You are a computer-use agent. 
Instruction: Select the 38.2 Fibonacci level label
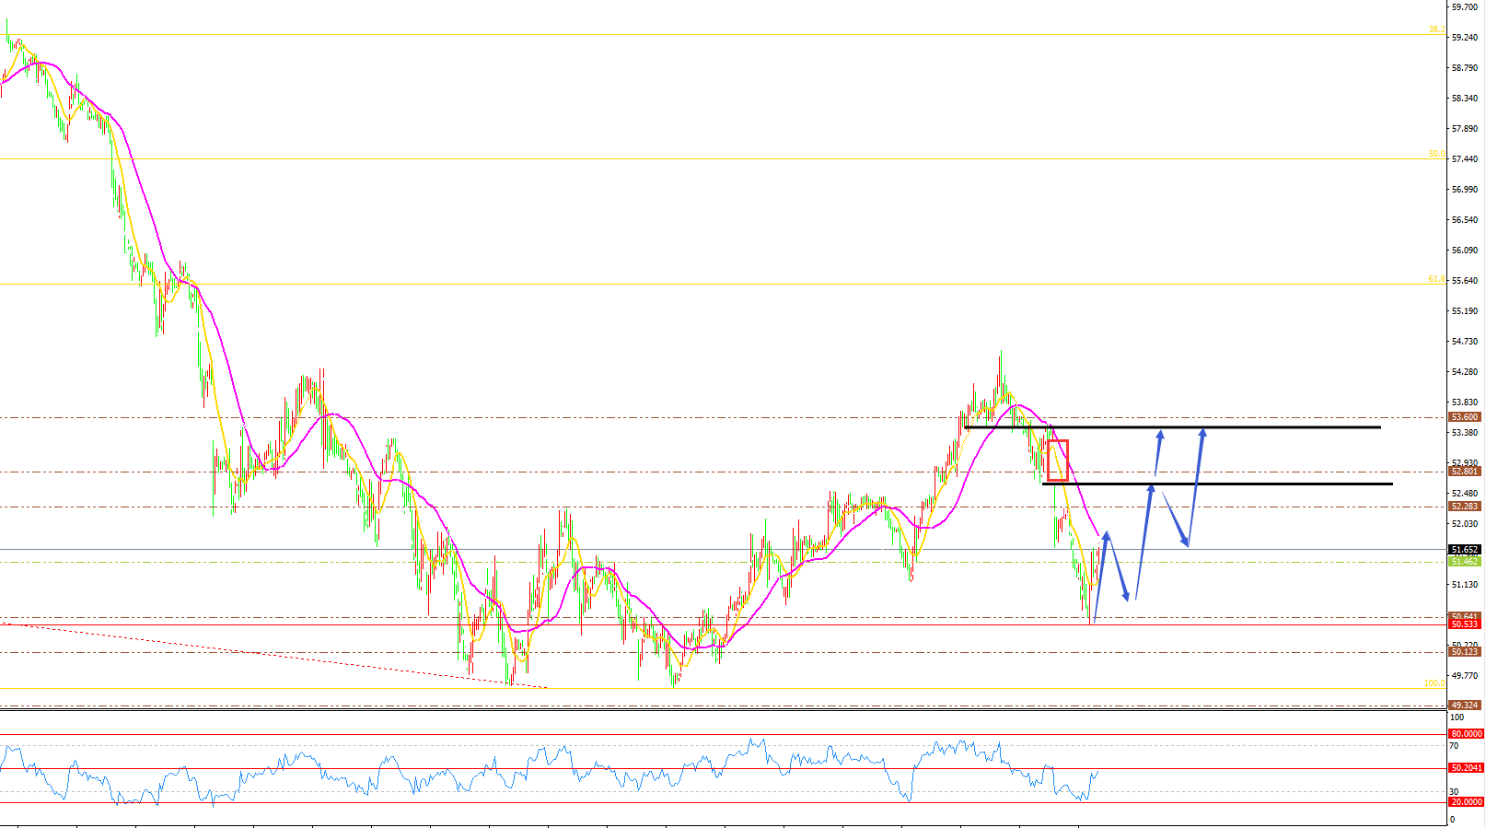(1435, 29)
